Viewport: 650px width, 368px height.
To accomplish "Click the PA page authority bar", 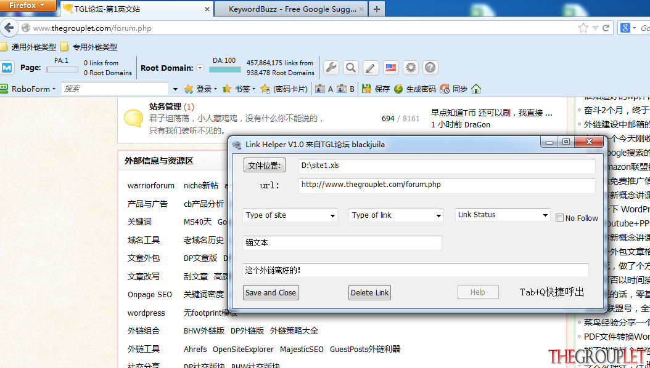I will click(x=62, y=70).
